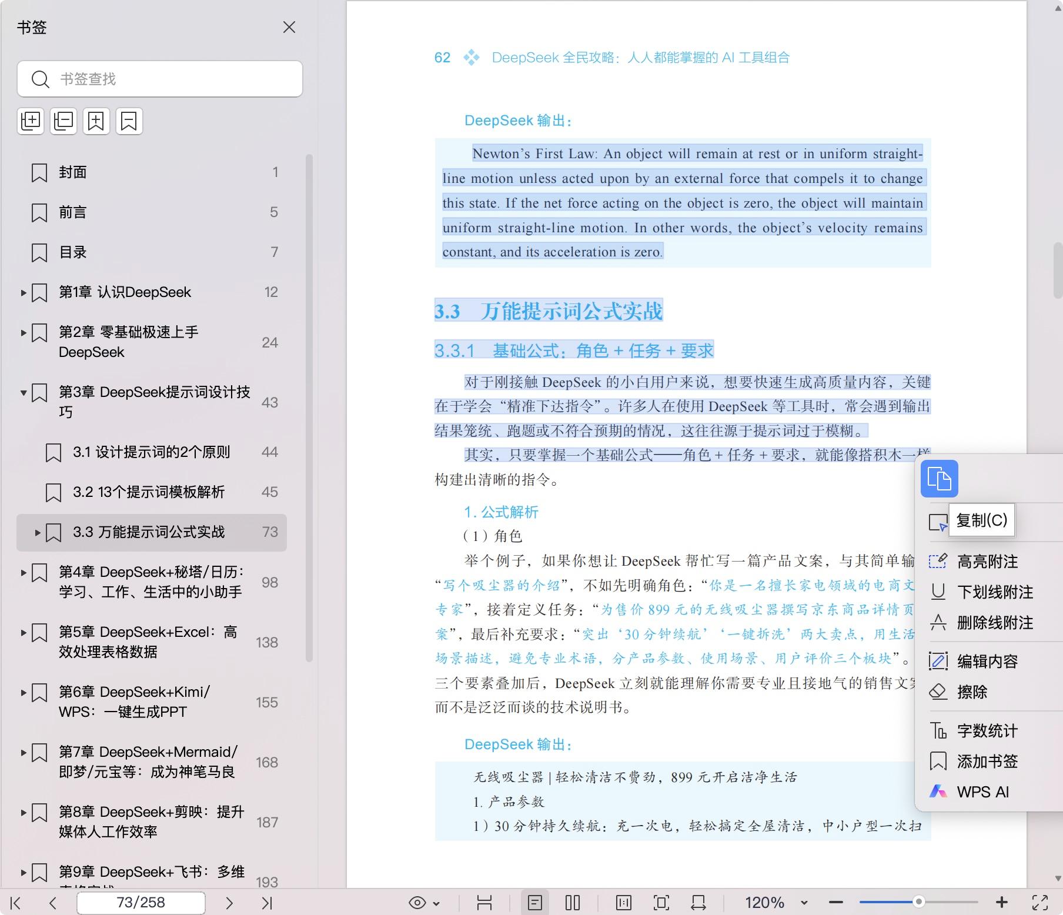This screenshot has width=1063, height=915.
Task: Expand 第5章 DeepSeek+Excel bookmark
Action: click(x=24, y=632)
